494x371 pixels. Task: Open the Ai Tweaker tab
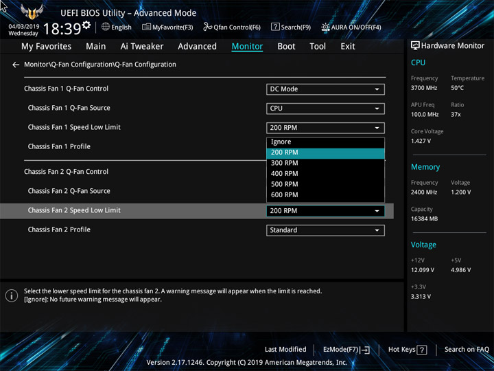(142, 47)
